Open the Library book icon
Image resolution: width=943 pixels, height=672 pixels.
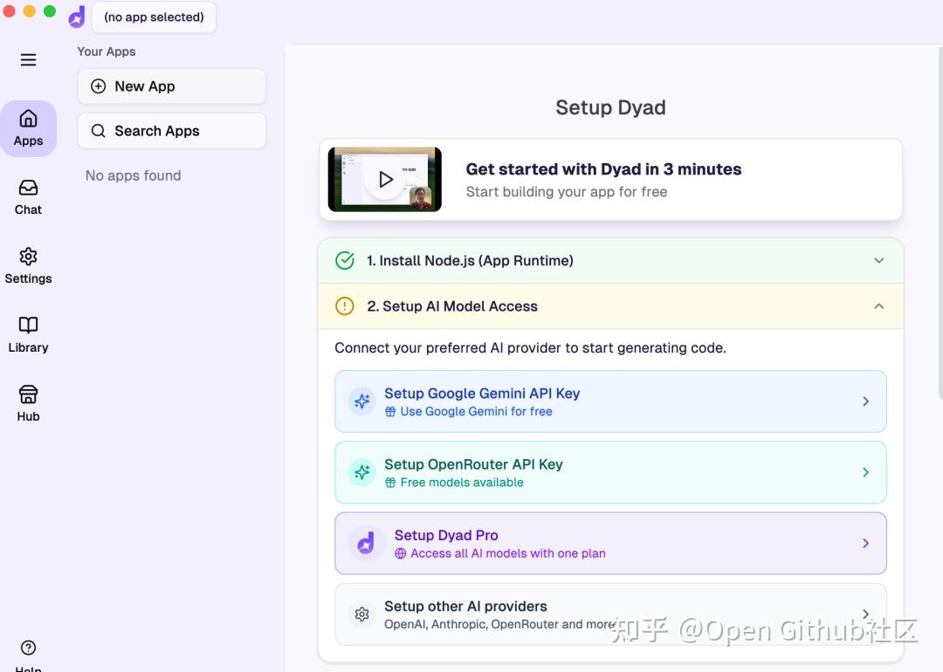click(x=29, y=335)
